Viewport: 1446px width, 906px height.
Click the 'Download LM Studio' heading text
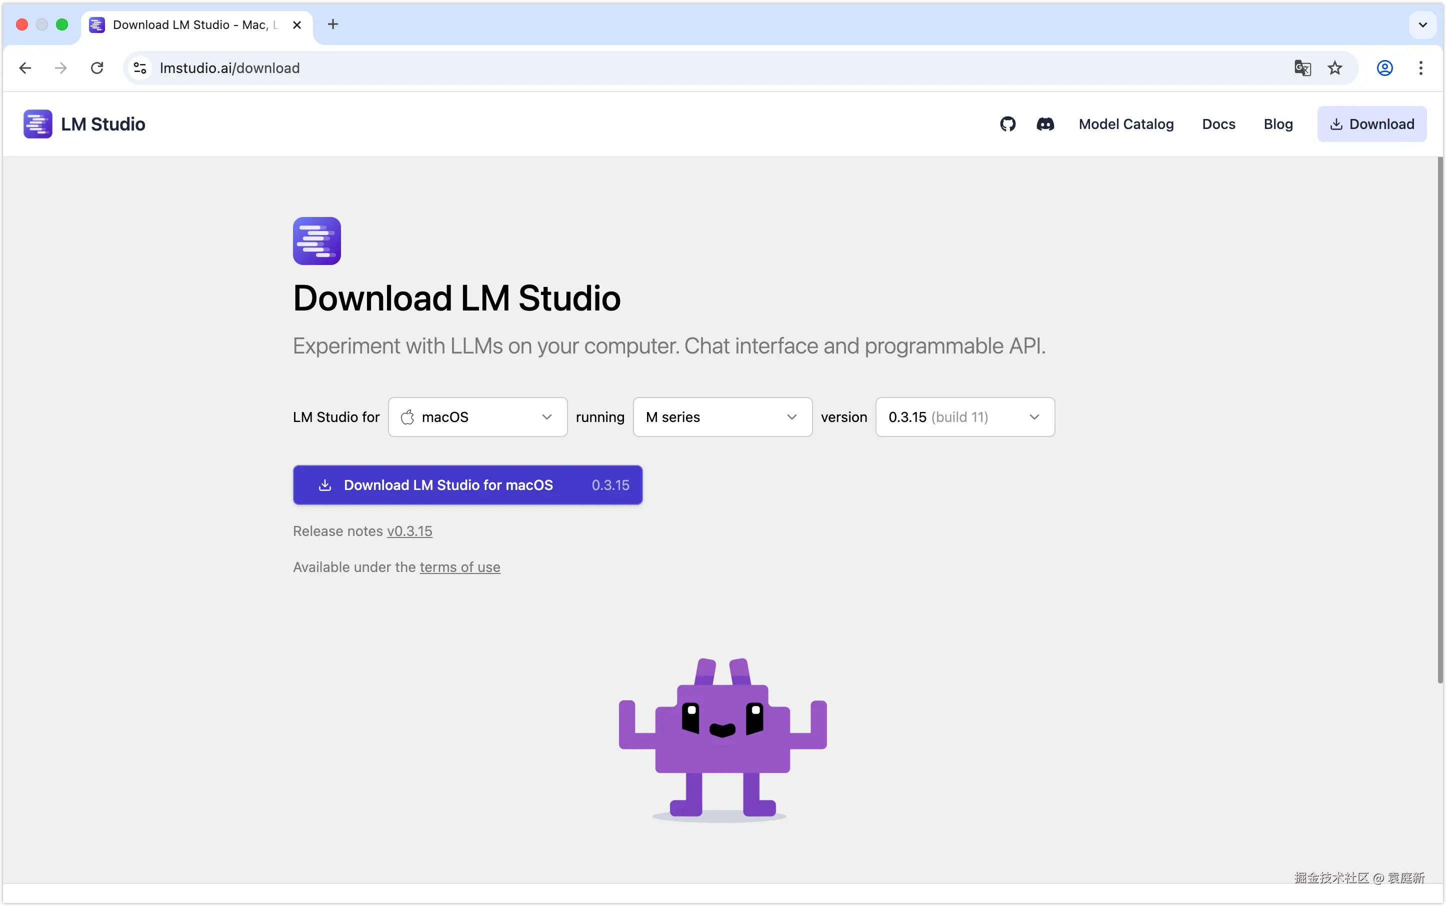pos(456,298)
